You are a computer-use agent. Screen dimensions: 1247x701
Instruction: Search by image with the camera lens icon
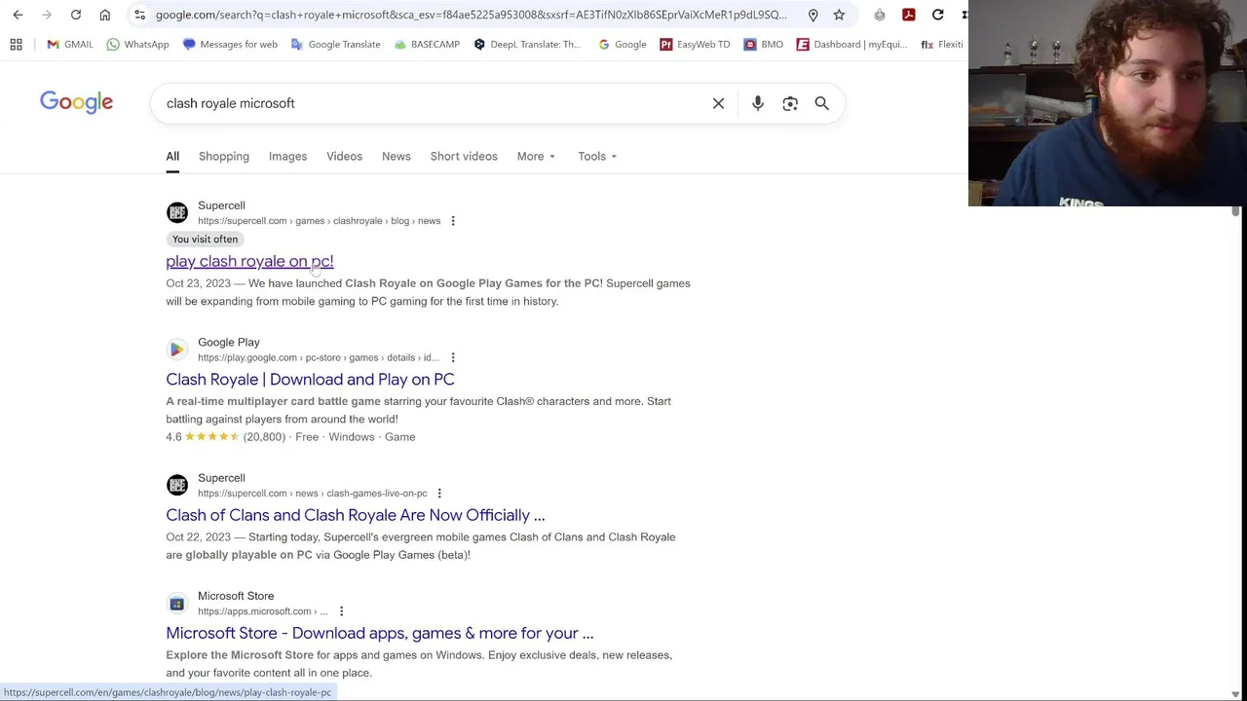click(790, 103)
